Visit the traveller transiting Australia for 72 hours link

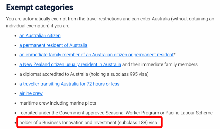(69, 84)
